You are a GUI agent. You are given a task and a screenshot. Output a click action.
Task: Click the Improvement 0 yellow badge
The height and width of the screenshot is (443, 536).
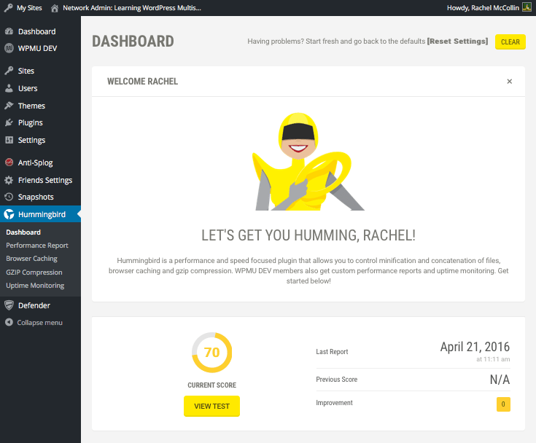coord(503,404)
